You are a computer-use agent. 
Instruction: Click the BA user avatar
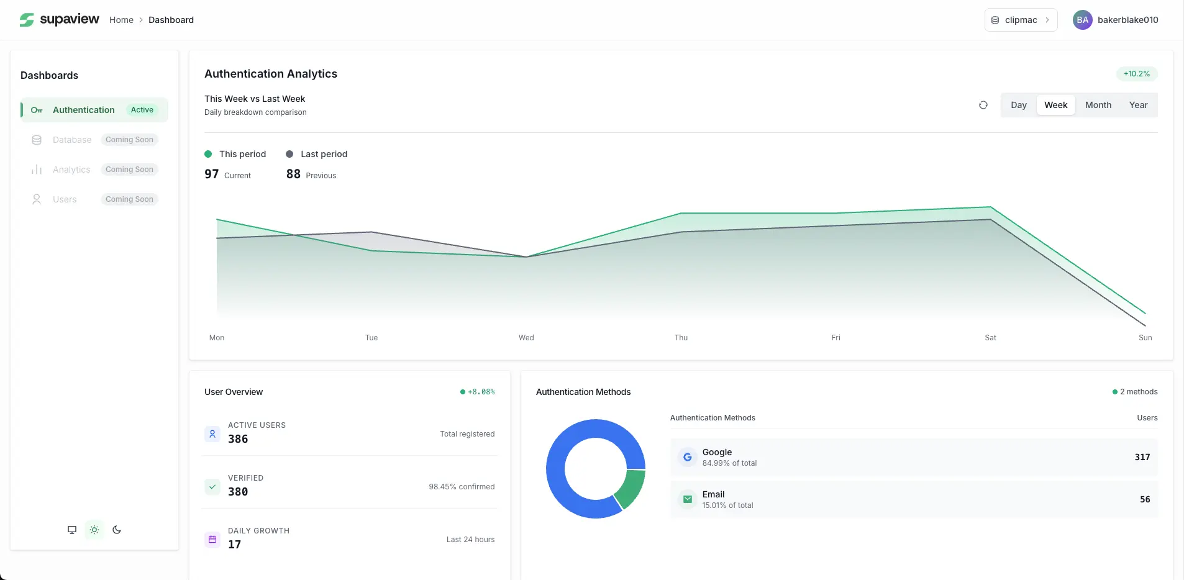click(x=1082, y=20)
